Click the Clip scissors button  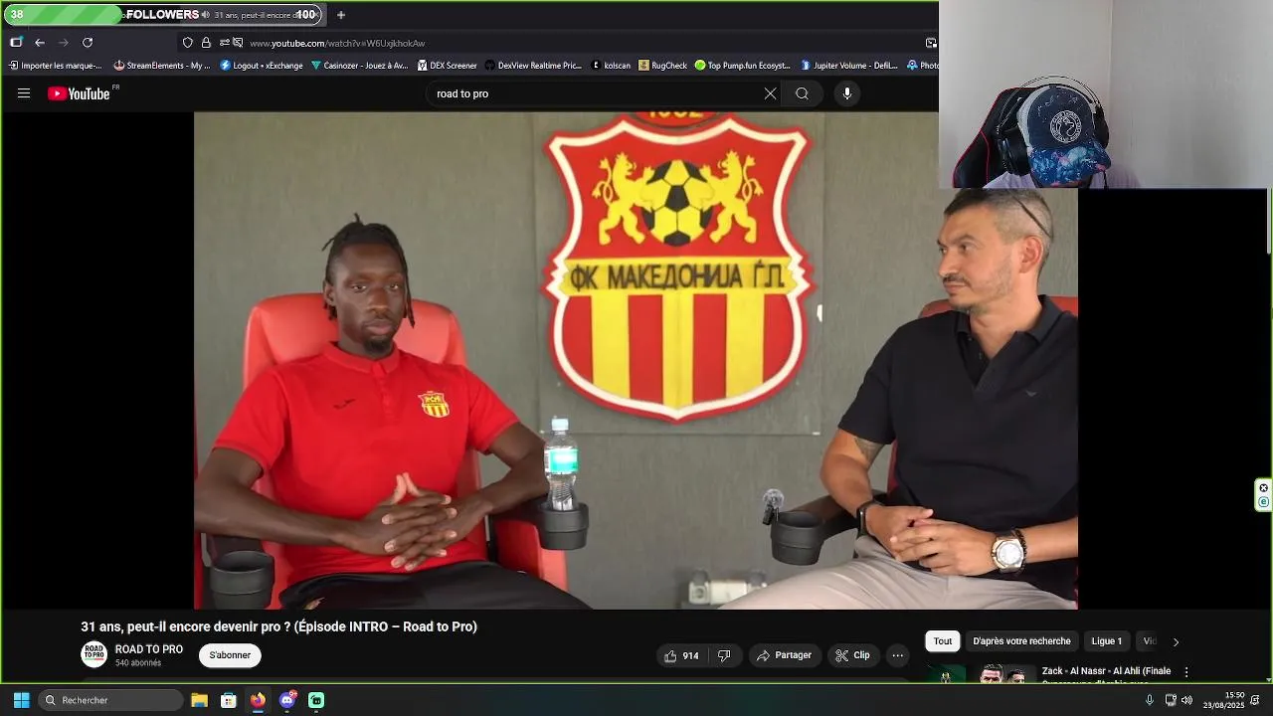coord(852,655)
